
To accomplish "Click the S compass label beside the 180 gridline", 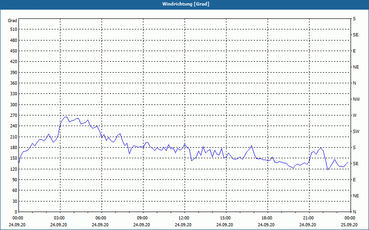I will (x=354, y=148).
